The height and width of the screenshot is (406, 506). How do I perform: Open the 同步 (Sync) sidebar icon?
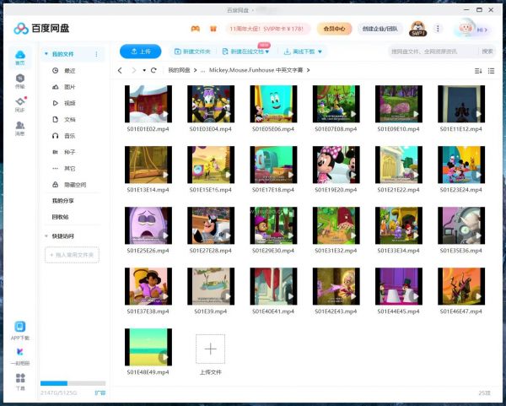coord(19,104)
